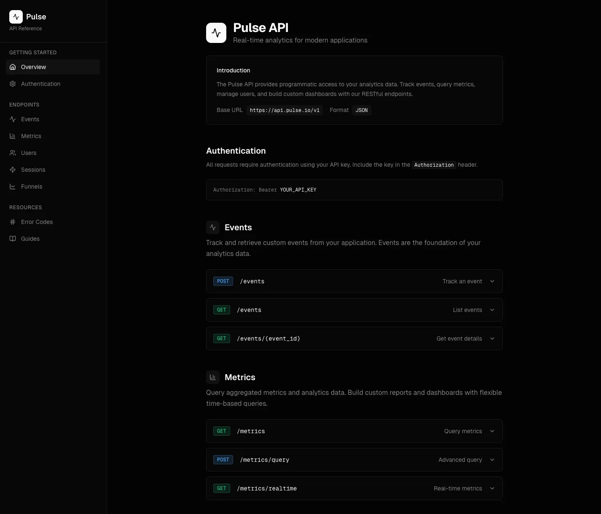This screenshot has width=601, height=514.
Task: Click the /metrics/realtime endpoint path
Action: (x=267, y=488)
